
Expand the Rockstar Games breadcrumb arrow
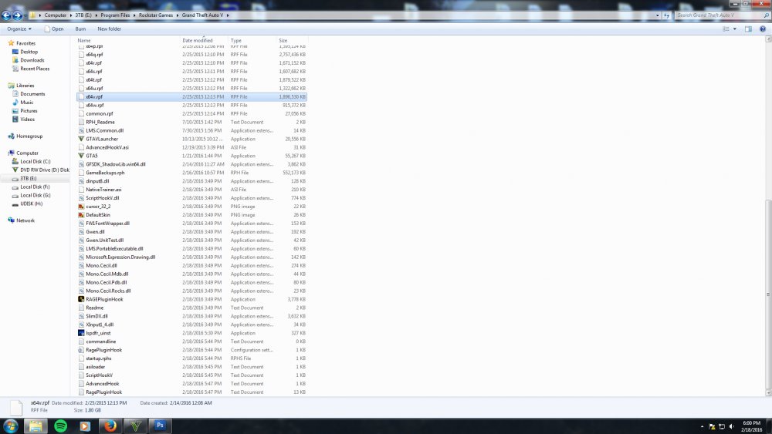pyautogui.click(x=177, y=15)
